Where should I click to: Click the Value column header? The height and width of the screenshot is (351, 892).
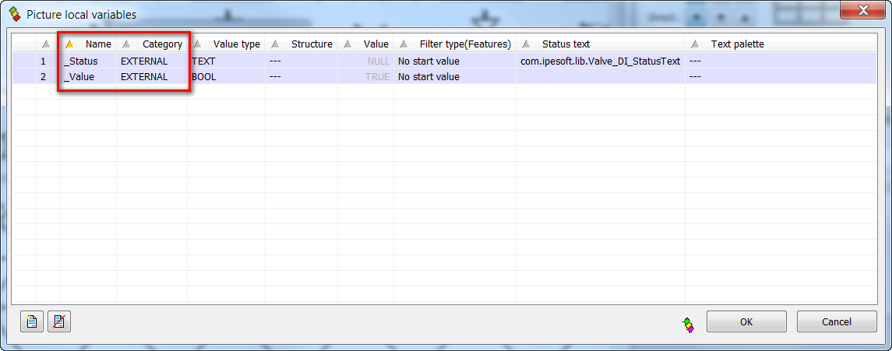coord(375,44)
